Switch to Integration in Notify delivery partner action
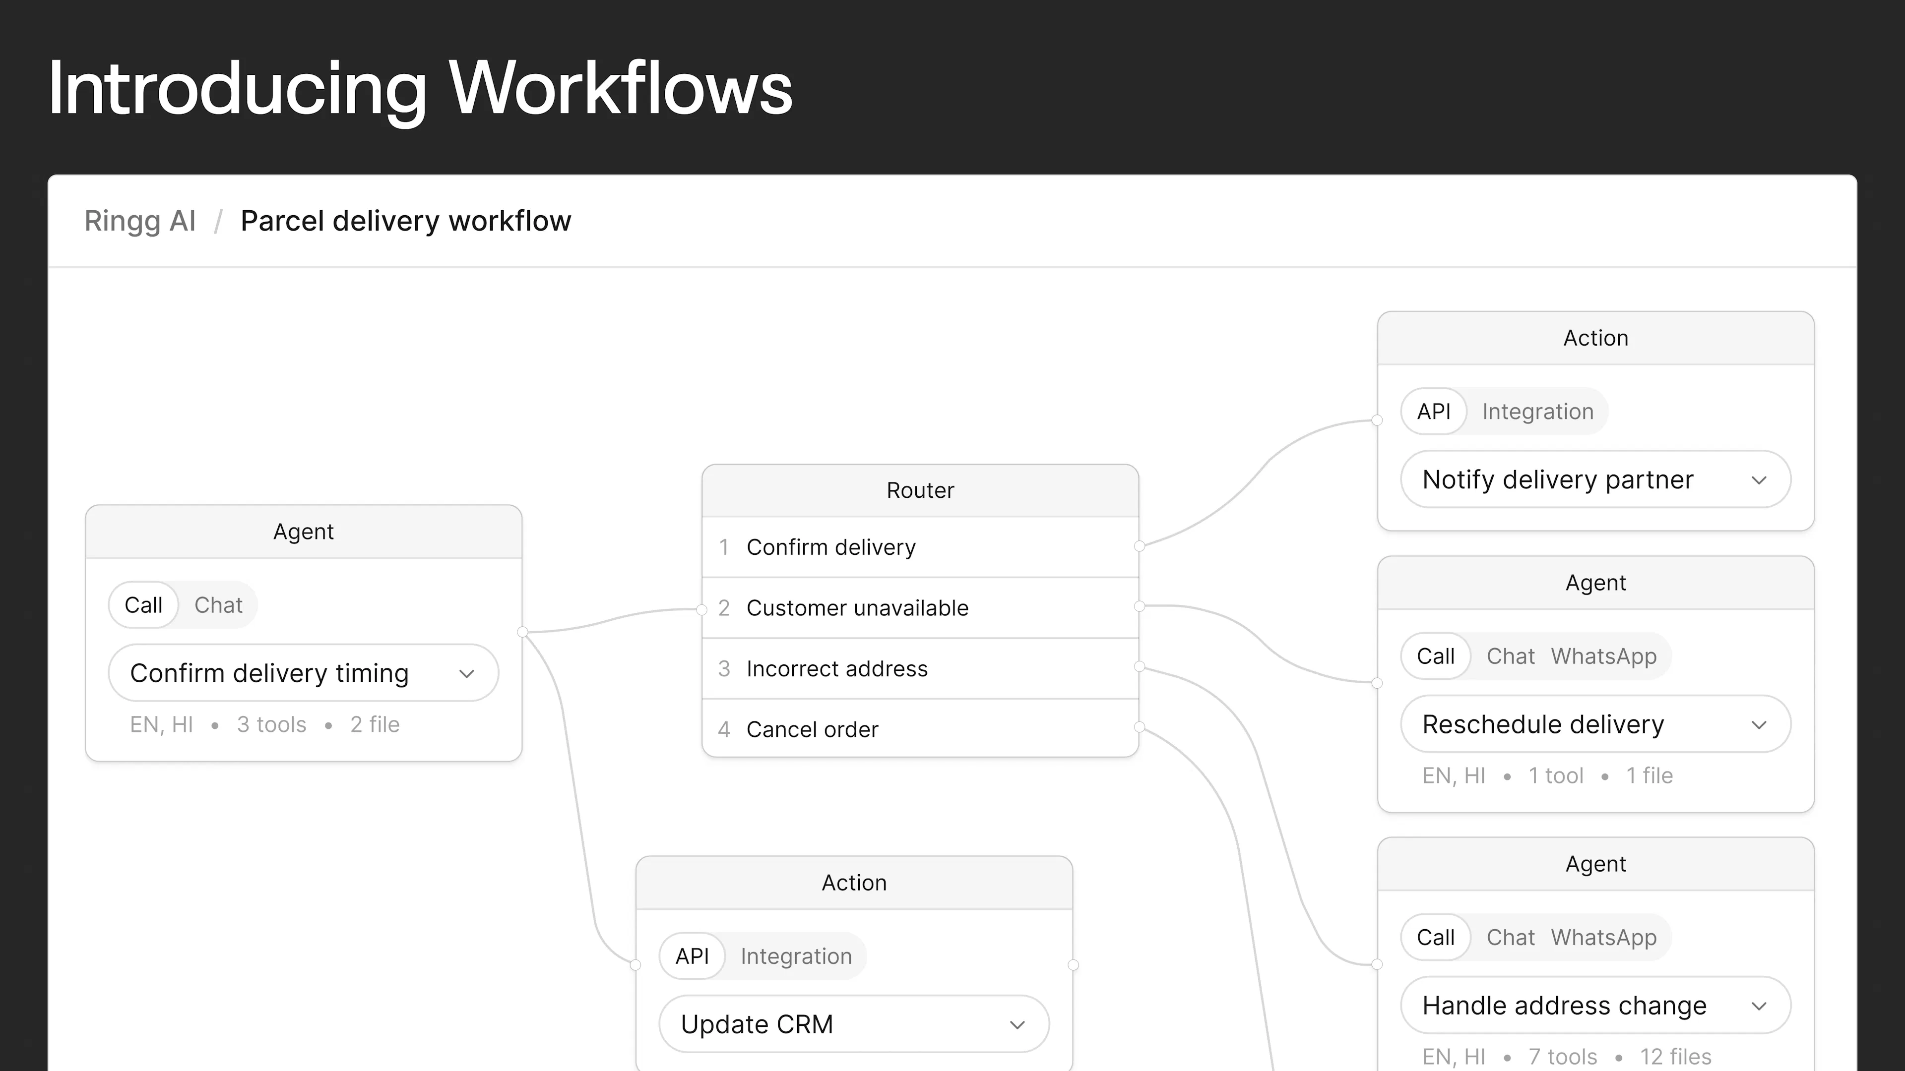The width and height of the screenshot is (1905, 1071). [1537, 411]
